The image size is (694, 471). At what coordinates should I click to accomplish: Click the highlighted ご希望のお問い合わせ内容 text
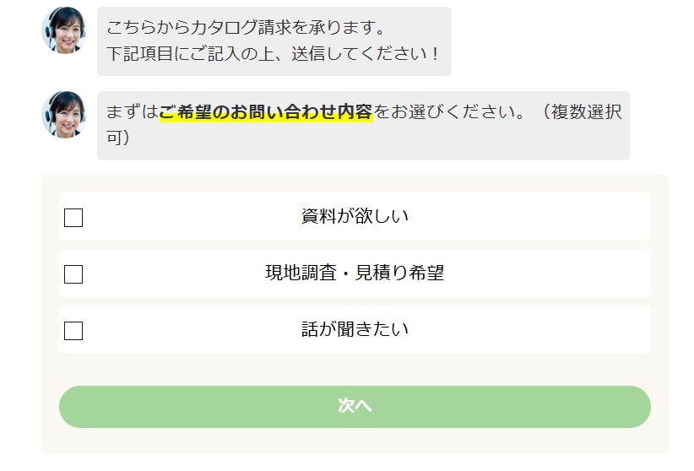tap(266, 112)
